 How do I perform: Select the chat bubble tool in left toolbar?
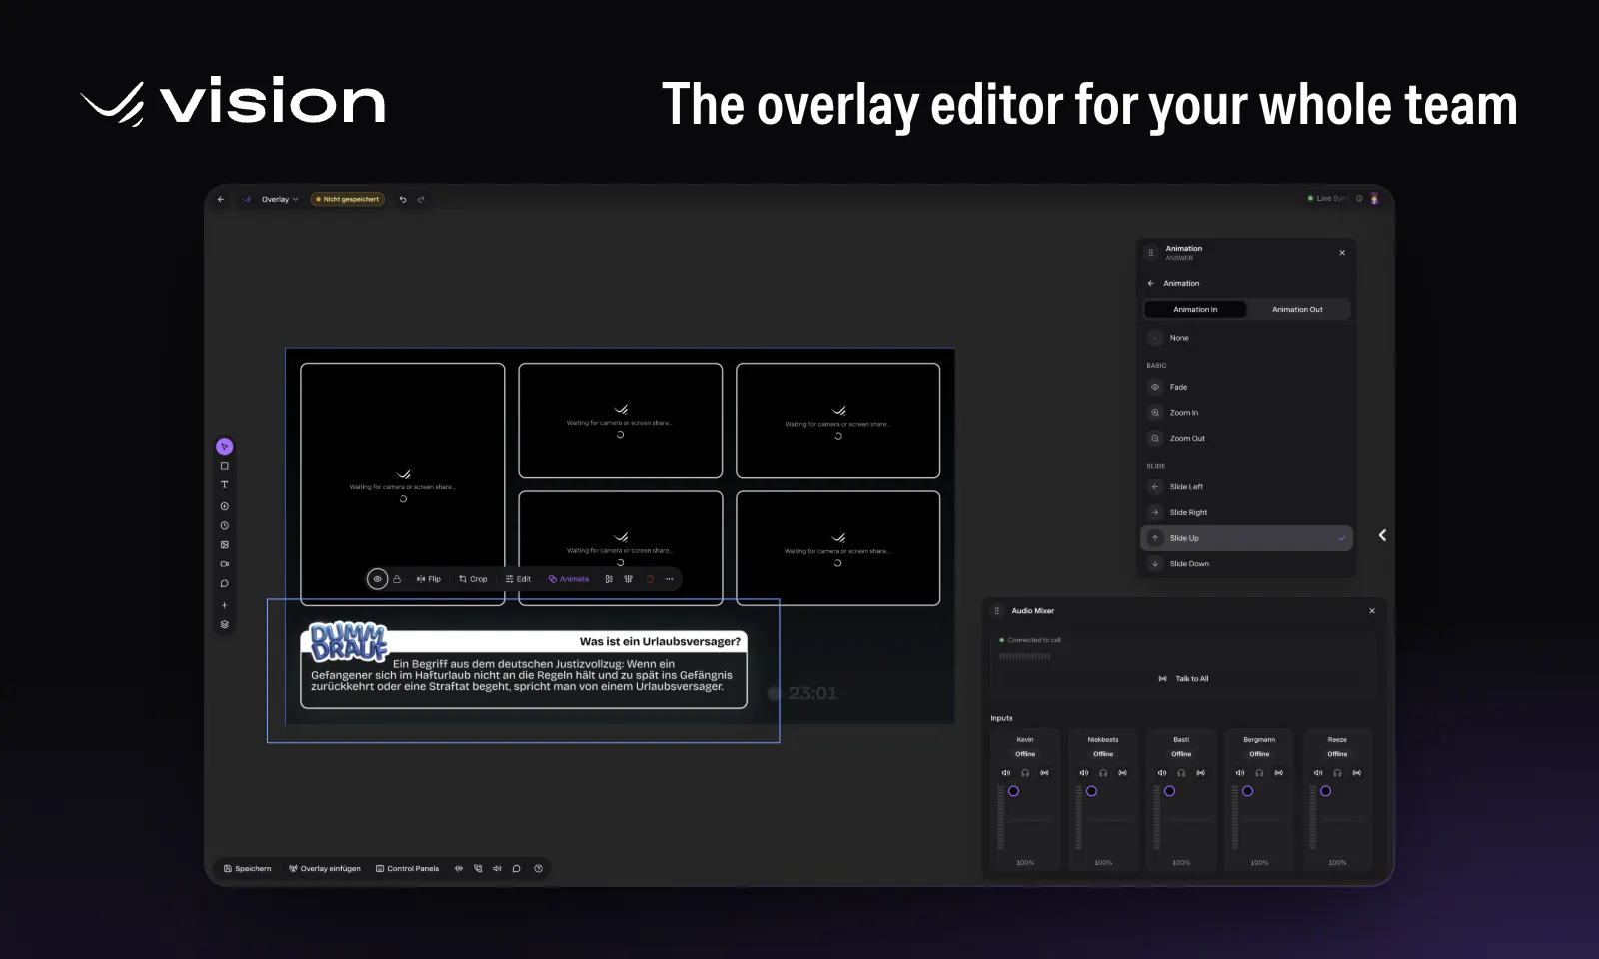pyautogui.click(x=224, y=584)
